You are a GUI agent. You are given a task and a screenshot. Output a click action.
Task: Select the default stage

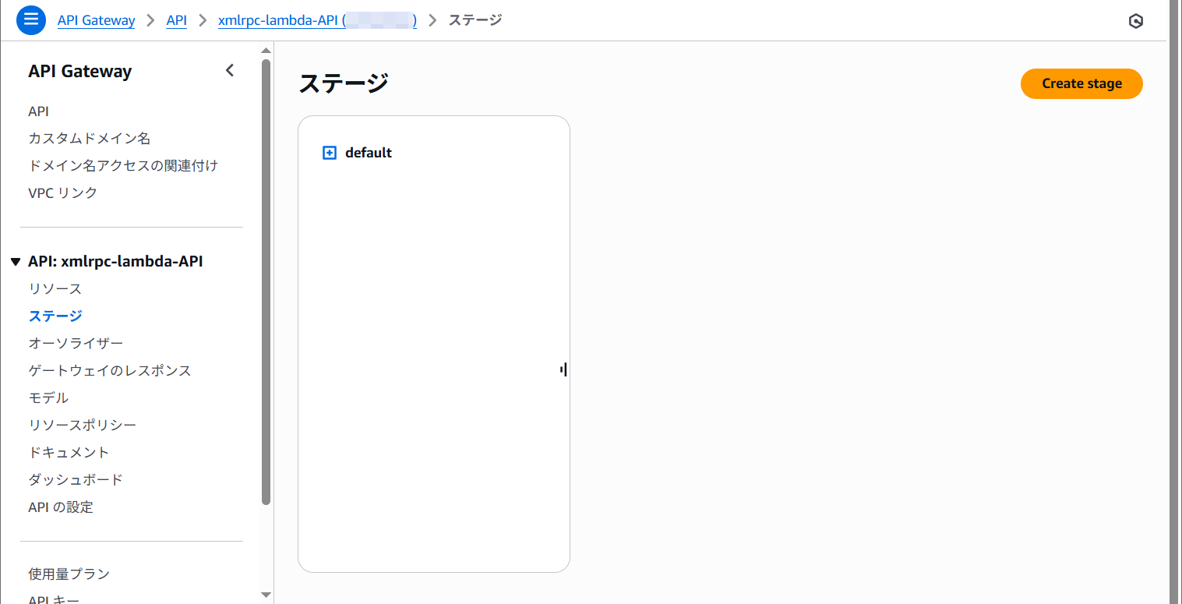369,153
